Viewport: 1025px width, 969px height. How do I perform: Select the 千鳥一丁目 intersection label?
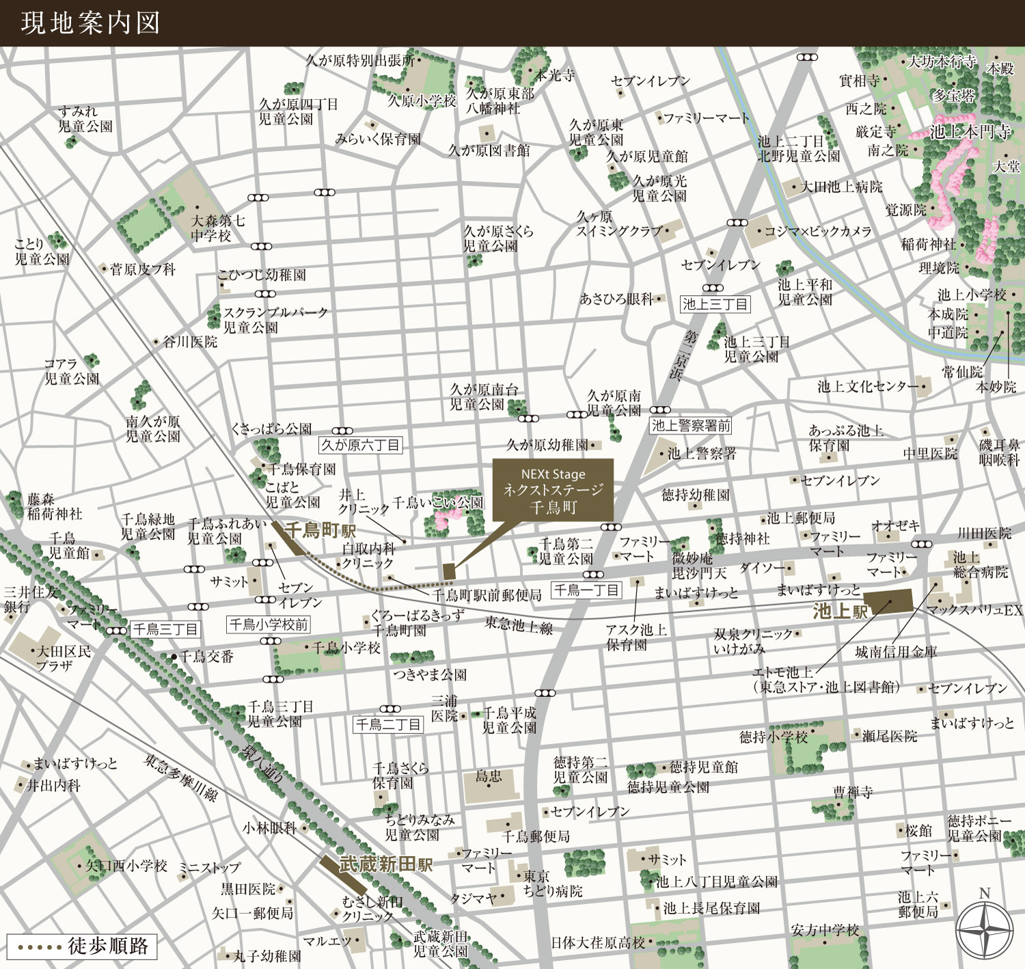(586, 590)
